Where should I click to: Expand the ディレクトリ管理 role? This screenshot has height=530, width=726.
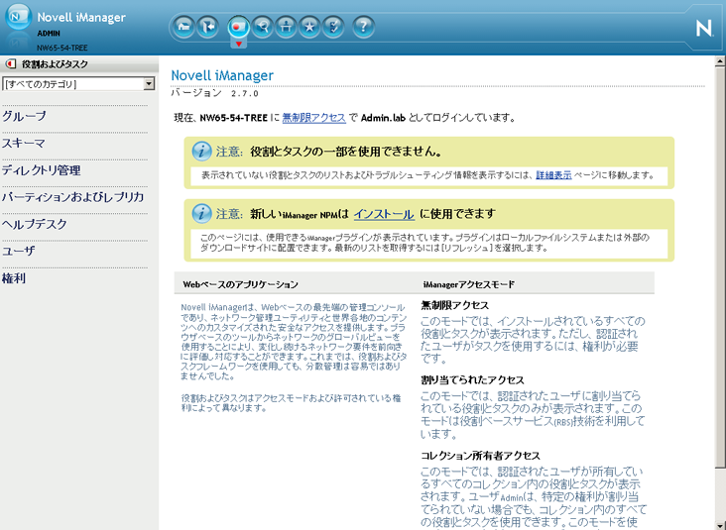point(42,170)
